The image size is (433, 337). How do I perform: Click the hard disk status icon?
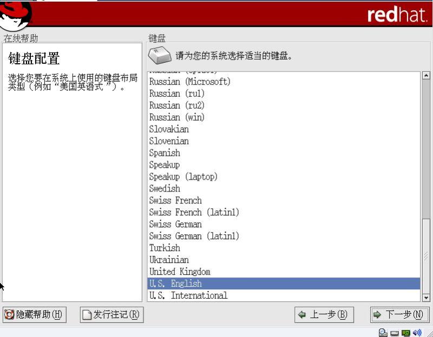point(395,333)
